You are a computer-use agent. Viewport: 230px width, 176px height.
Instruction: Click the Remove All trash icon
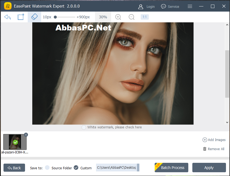(x=205, y=149)
